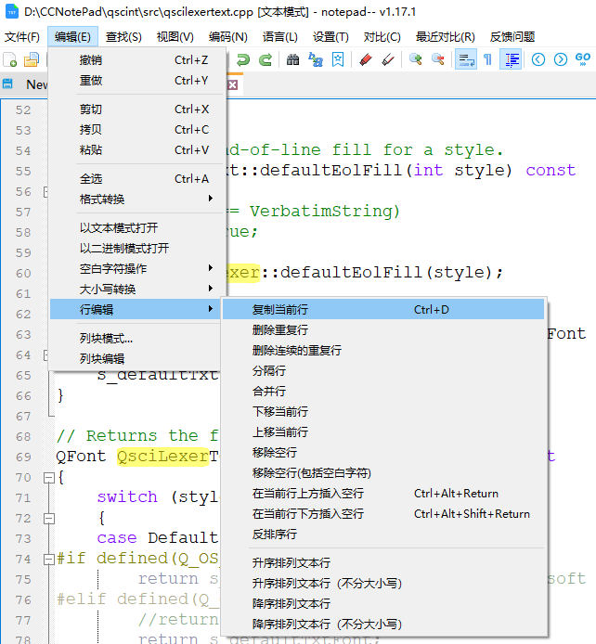Click the green redo arrow icon
The image size is (596, 644).
coord(266,59)
